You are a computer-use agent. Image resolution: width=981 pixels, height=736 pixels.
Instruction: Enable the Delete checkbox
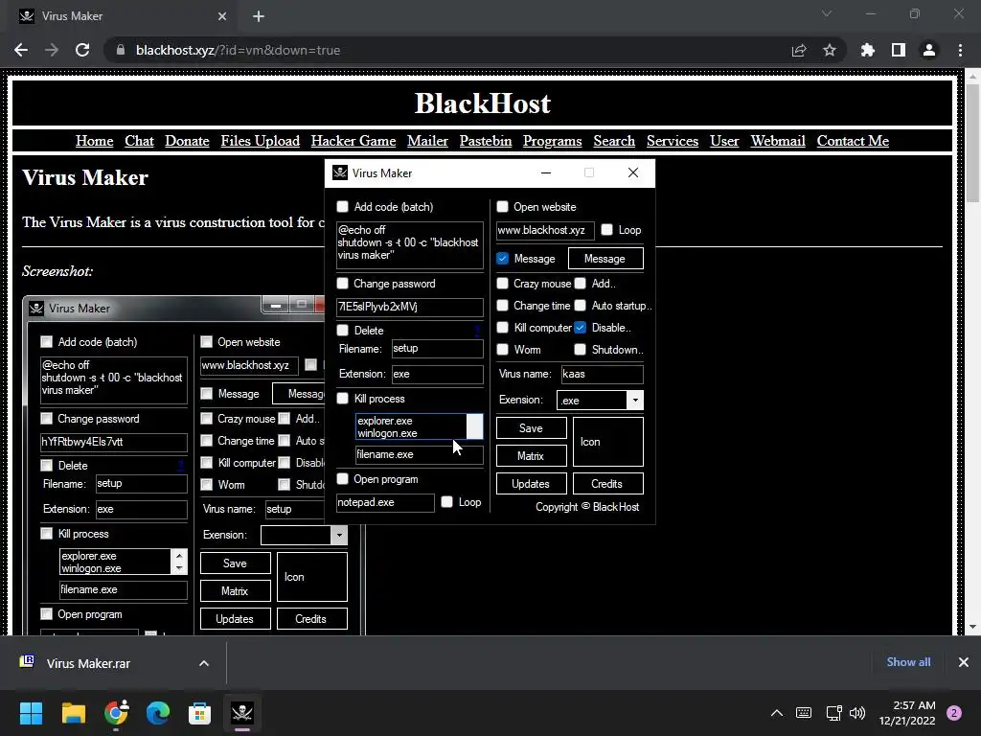pos(342,331)
